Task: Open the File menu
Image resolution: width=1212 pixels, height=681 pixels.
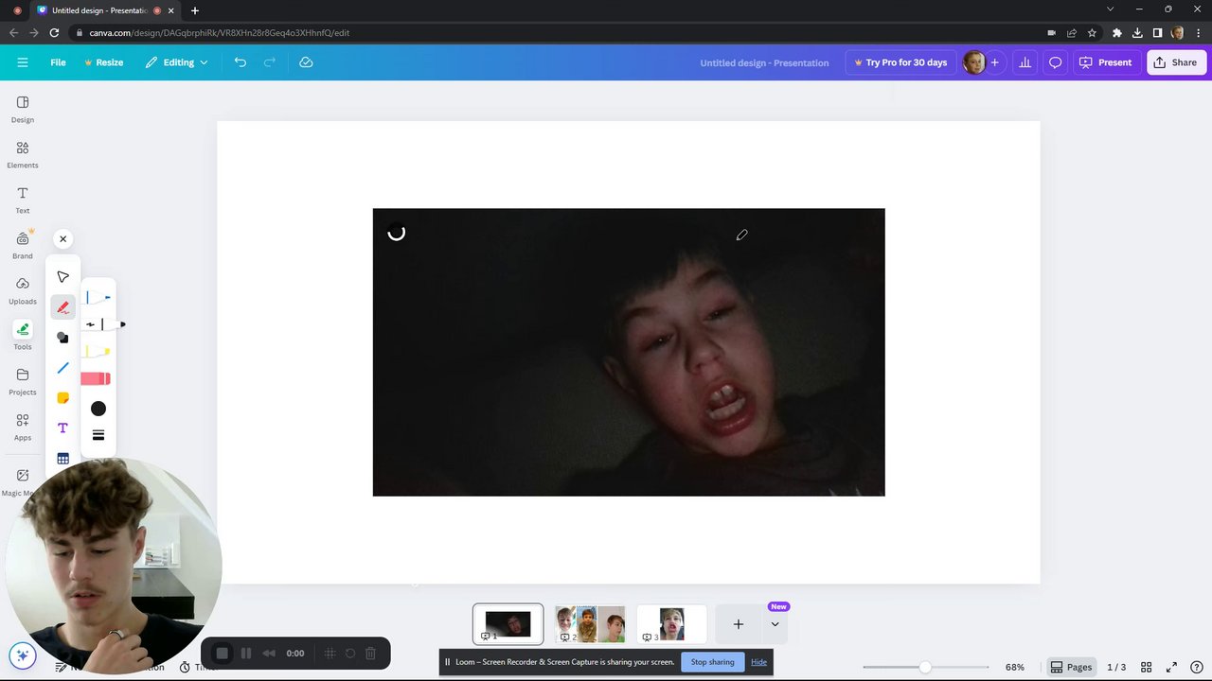Action: pos(58,62)
